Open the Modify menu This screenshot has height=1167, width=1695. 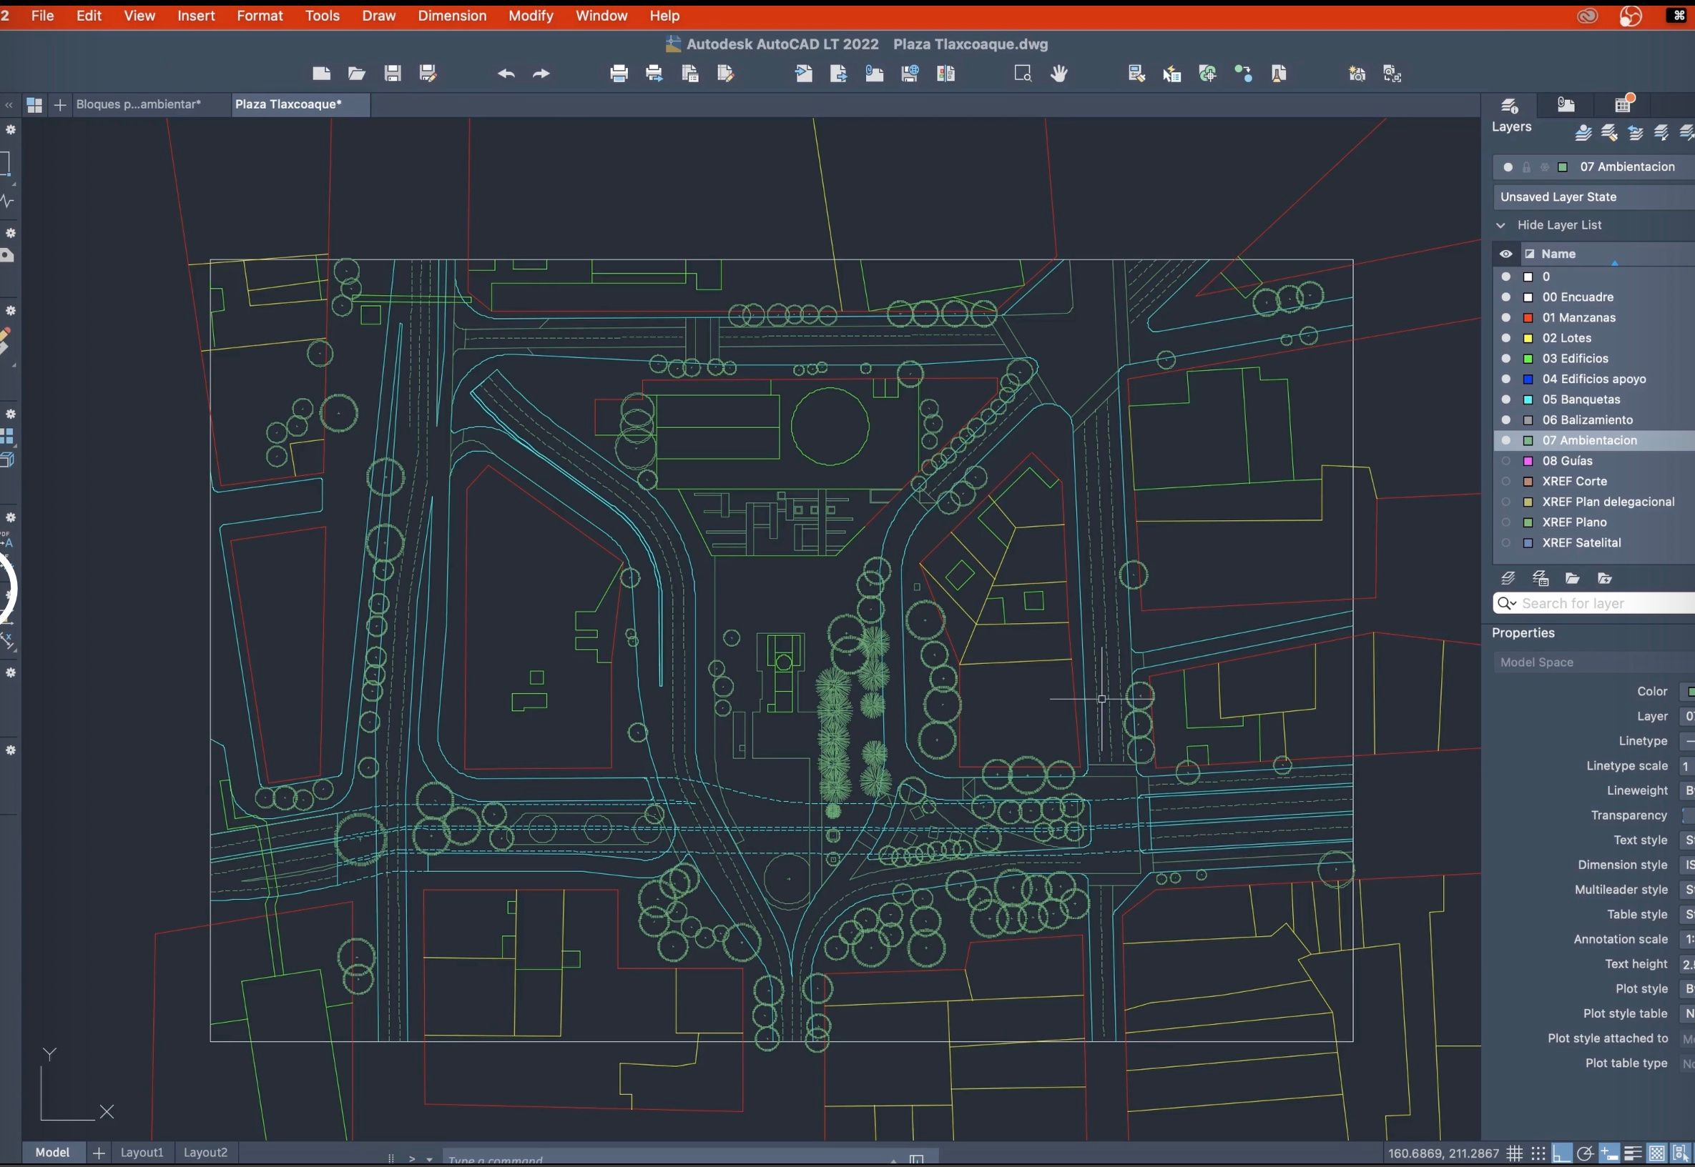click(x=531, y=15)
